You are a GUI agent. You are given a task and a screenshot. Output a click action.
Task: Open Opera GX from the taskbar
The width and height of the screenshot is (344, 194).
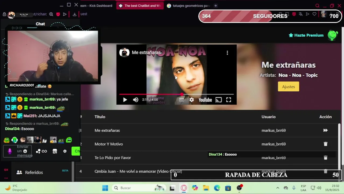point(184,188)
